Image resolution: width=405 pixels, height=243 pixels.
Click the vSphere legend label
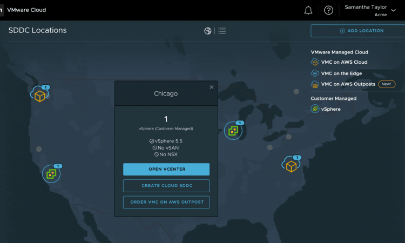330,109
